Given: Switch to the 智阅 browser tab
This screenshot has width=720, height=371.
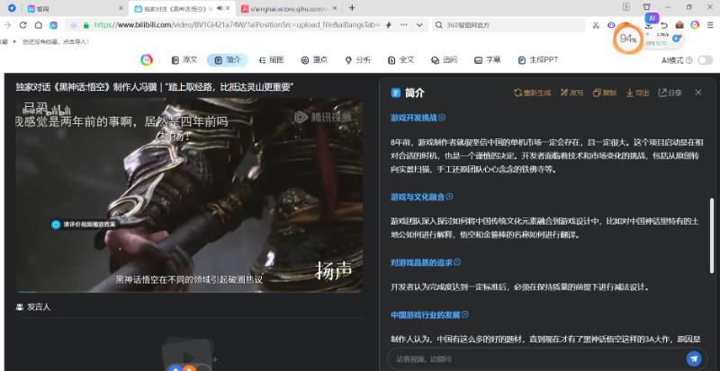Looking at the screenshot, I should click(x=74, y=8).
